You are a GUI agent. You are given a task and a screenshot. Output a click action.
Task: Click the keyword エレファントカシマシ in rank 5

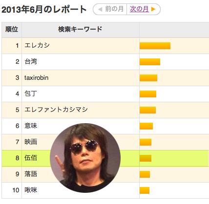[56, 110]
